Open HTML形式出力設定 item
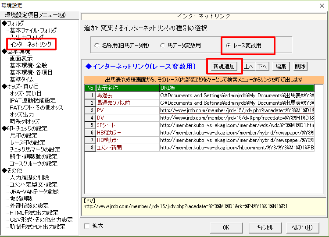 coord(34,213)
